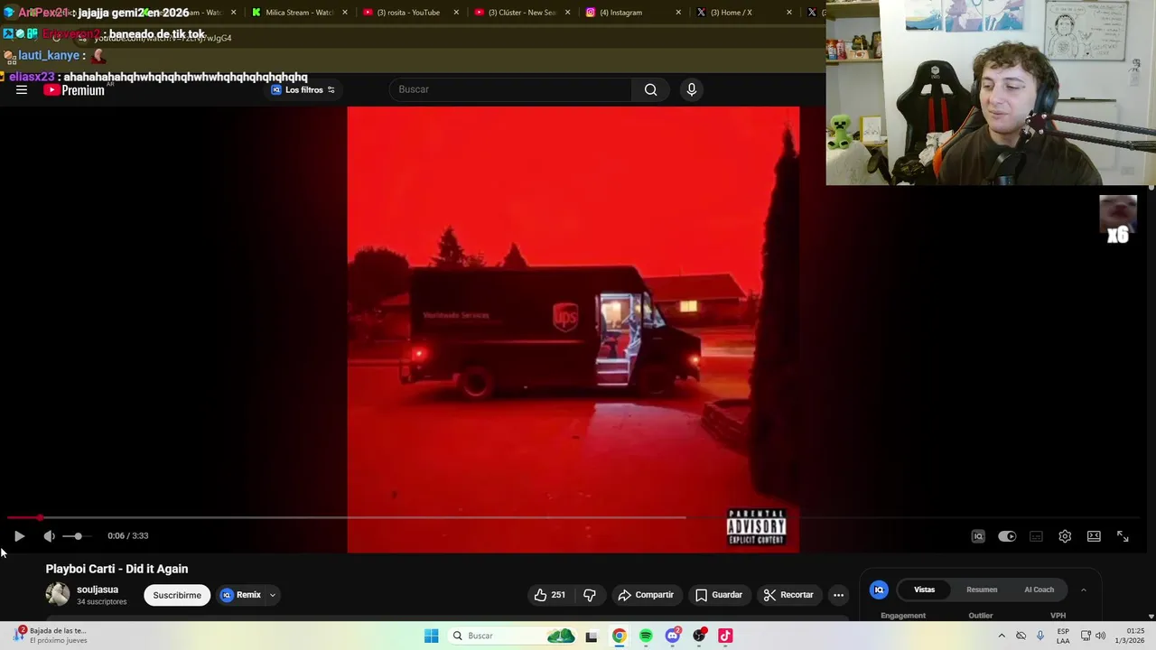Click the 0:06 / 3:33 time display

coord(127,536)
